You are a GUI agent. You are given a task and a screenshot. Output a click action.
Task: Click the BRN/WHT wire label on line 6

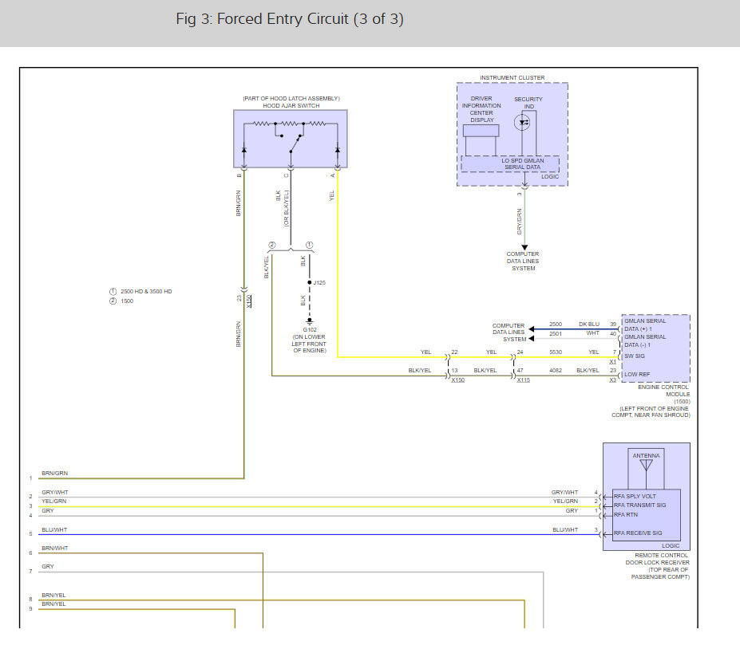click(55, 548)
